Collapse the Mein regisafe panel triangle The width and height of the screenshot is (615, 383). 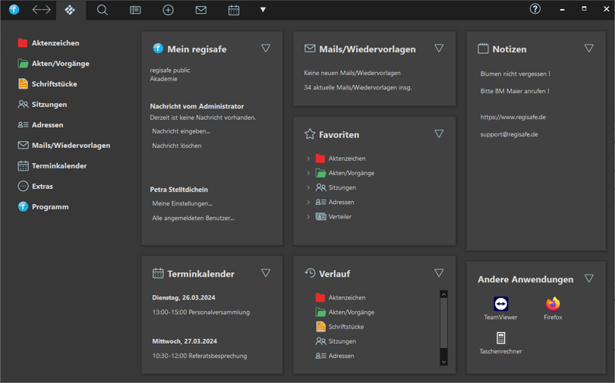266,49
